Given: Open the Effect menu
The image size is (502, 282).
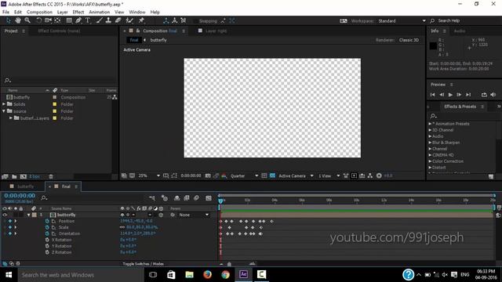Looking at the screenshot, I should pos(78,13).
